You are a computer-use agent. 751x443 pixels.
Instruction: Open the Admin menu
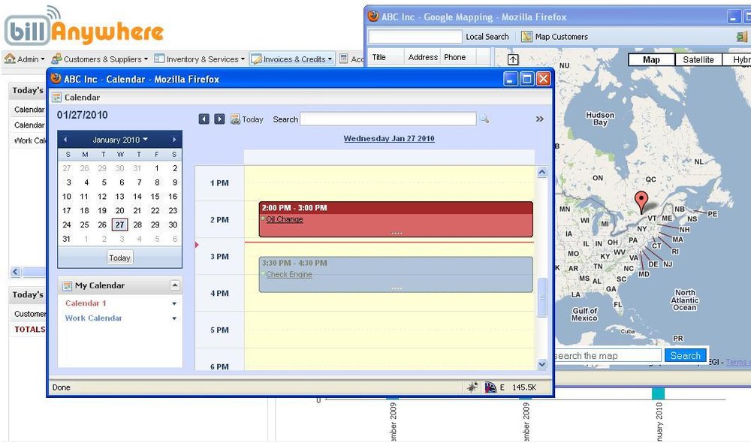coord(25,59)
